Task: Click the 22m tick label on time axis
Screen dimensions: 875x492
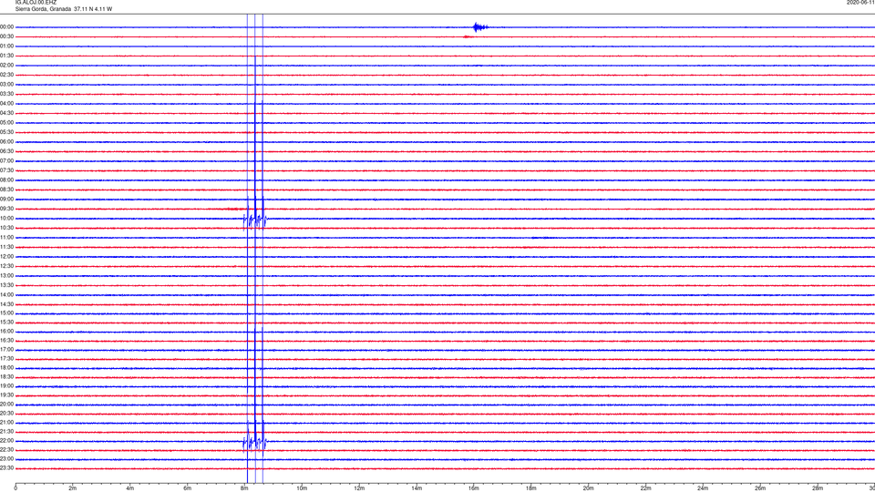Action: pyautogui.click(x=645, y=488)
